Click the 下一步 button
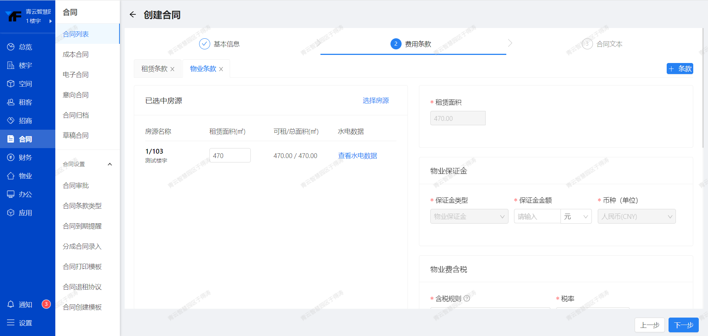This screenshot has height=336, width=708. pyautogui.click(x=683, y=325)
